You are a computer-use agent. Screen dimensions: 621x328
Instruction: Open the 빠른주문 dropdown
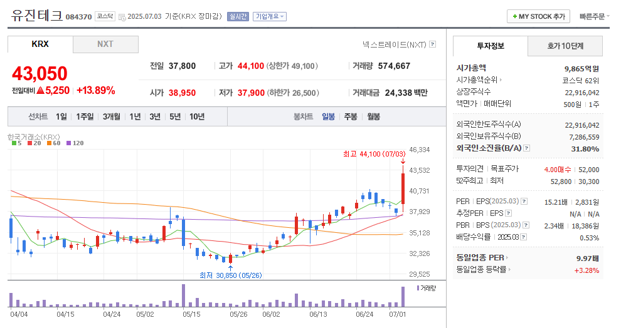pyautogui.click(x=594, y=17)
